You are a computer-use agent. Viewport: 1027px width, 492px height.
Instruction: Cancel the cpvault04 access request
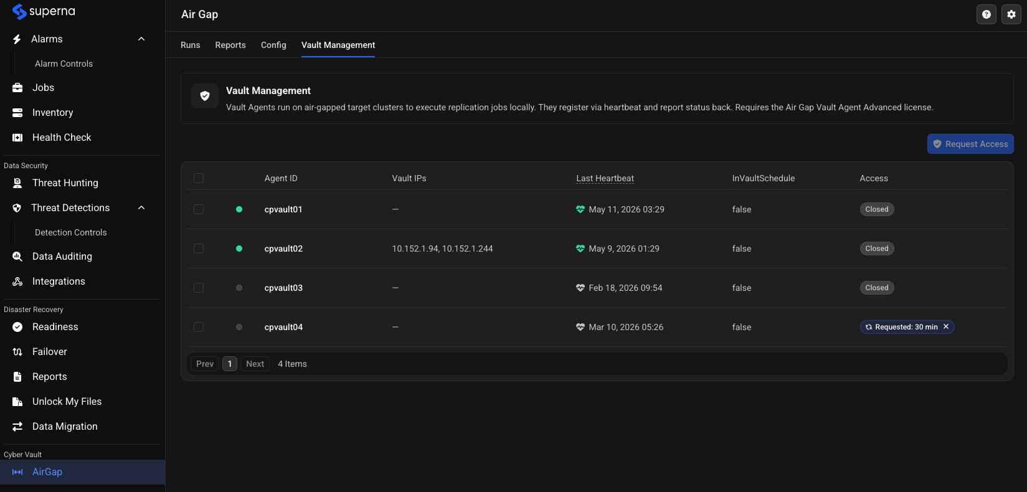click(x=946, y=326)
